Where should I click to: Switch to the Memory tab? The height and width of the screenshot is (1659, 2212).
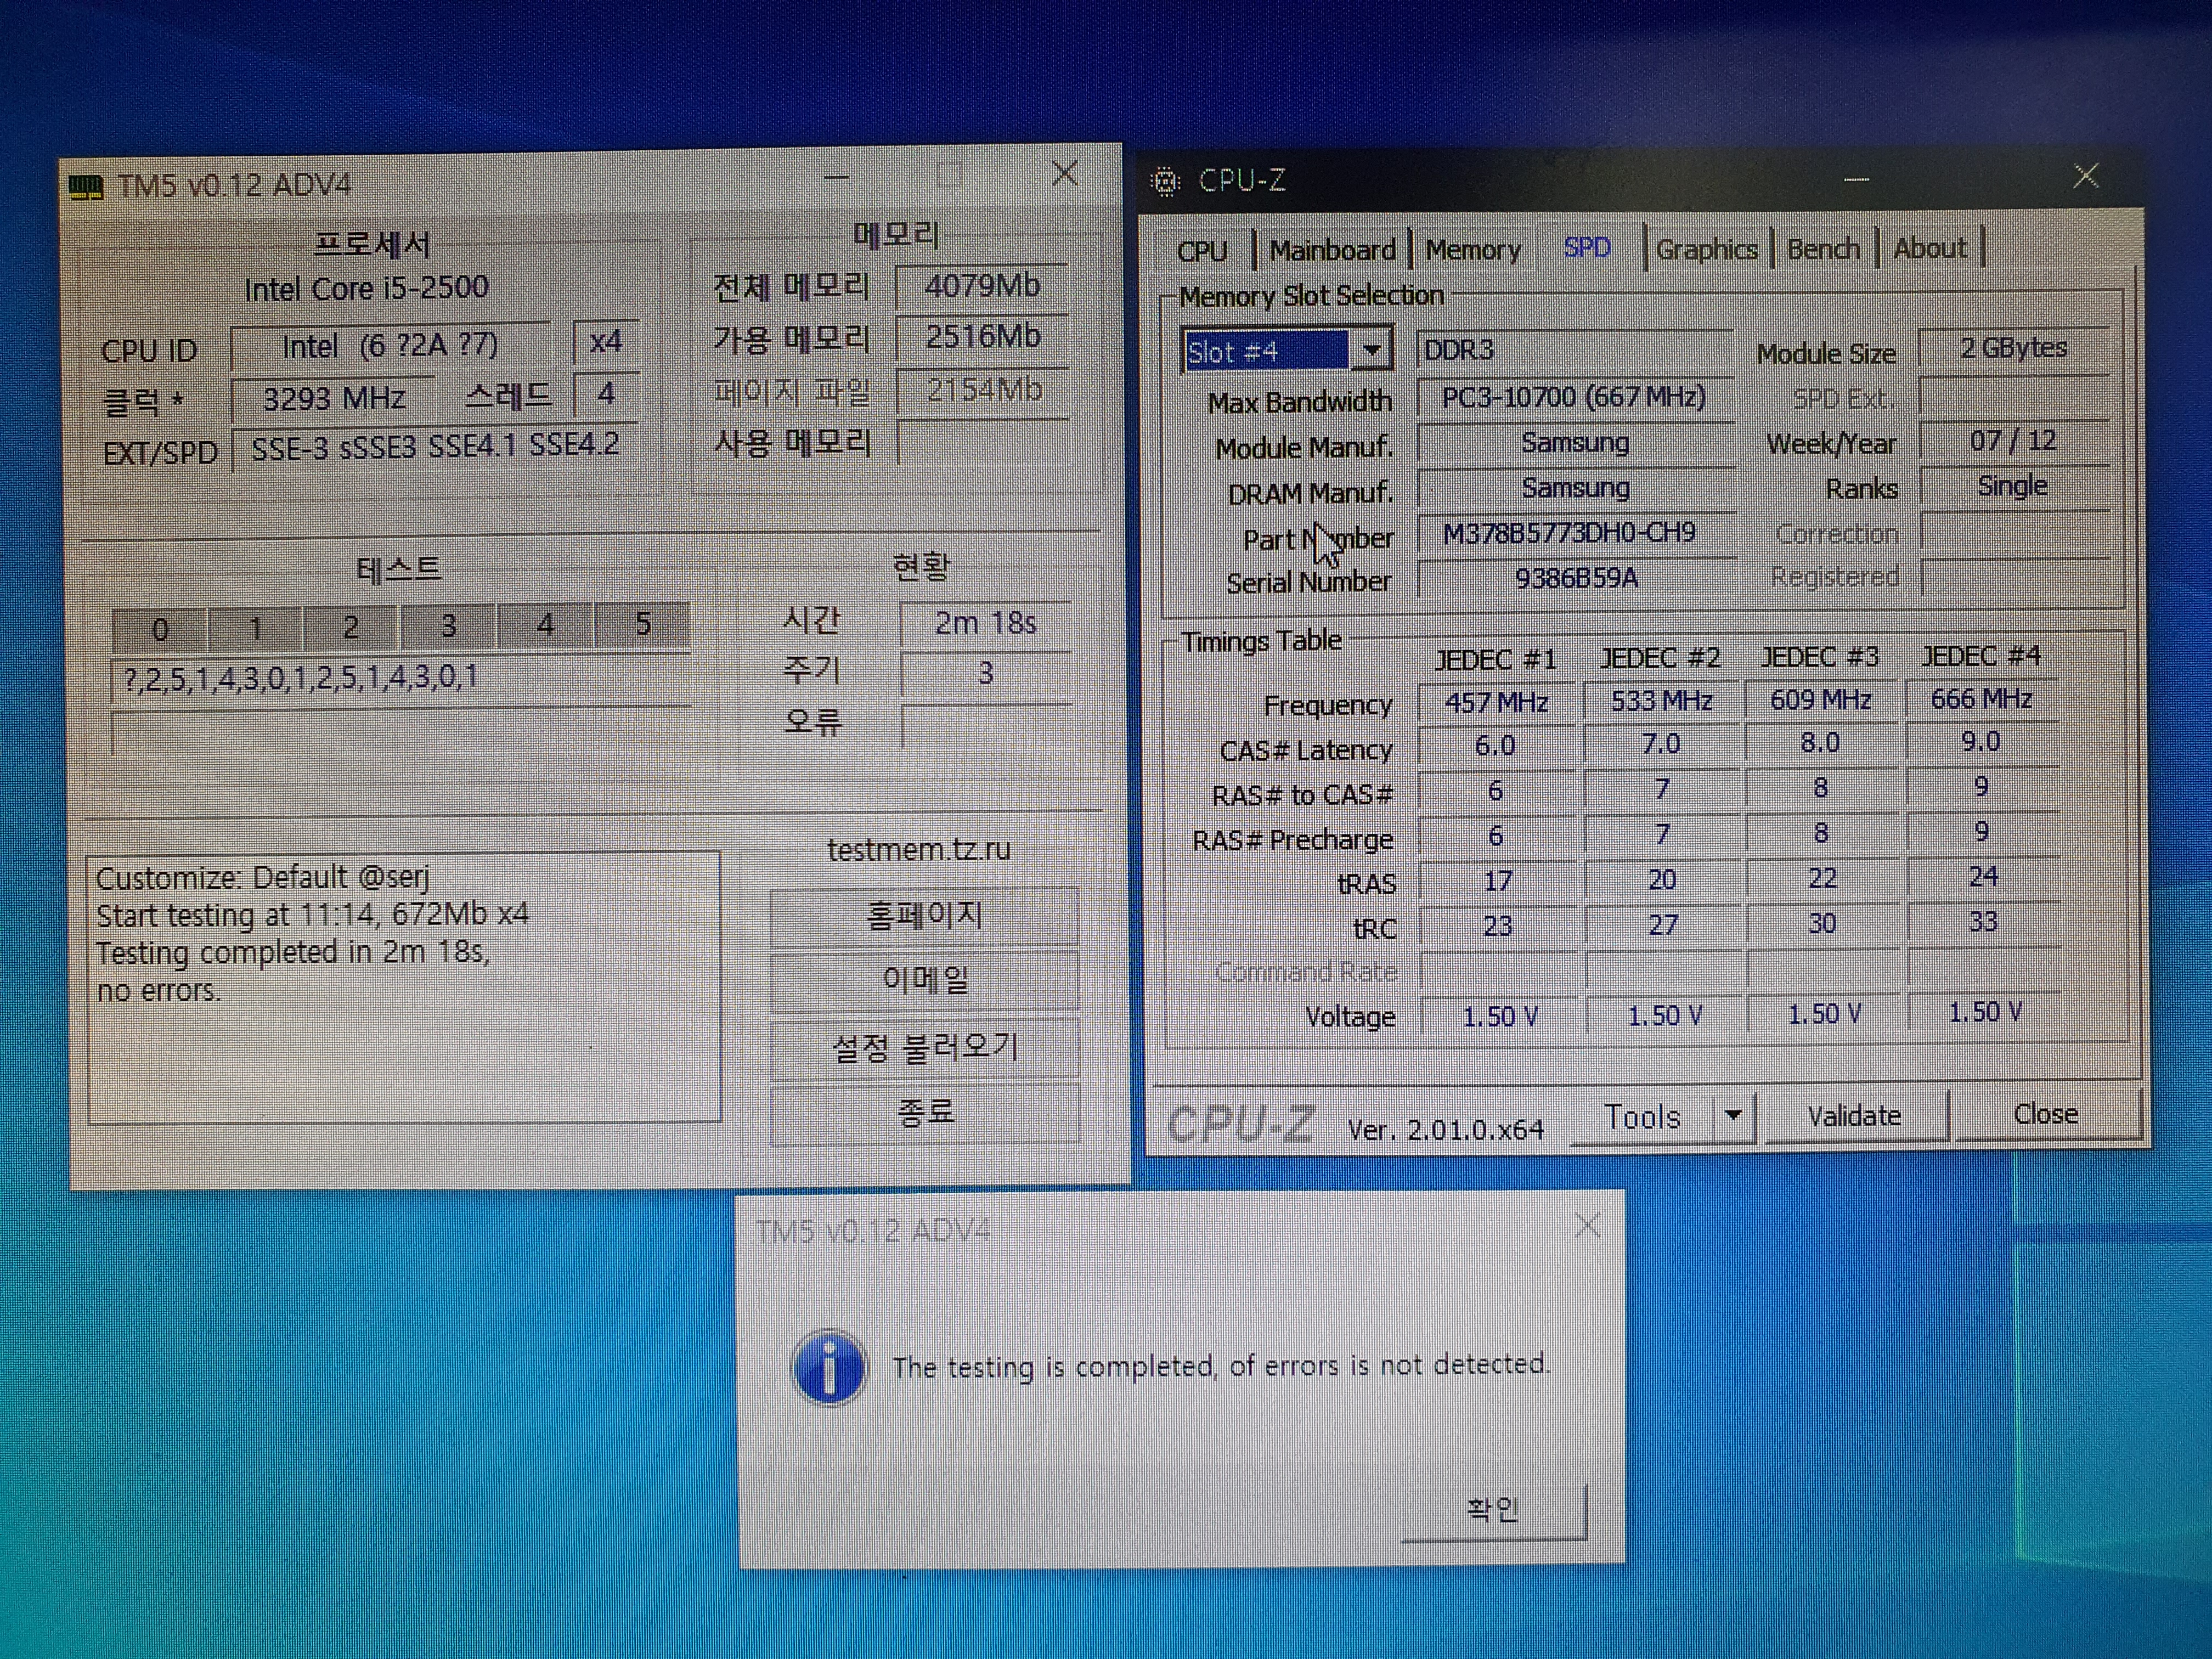point(1472,250)
